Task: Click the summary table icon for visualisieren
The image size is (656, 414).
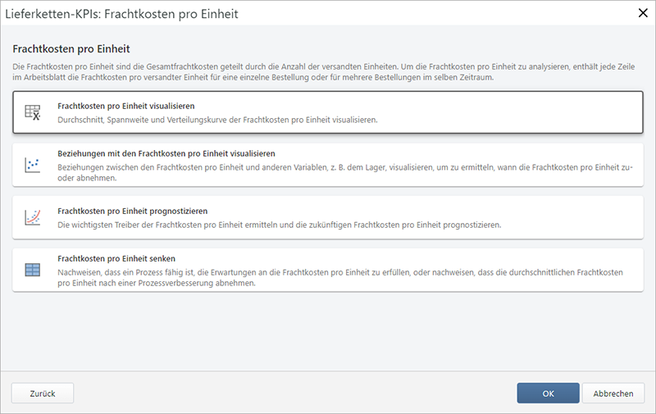Action: [33, 113]
